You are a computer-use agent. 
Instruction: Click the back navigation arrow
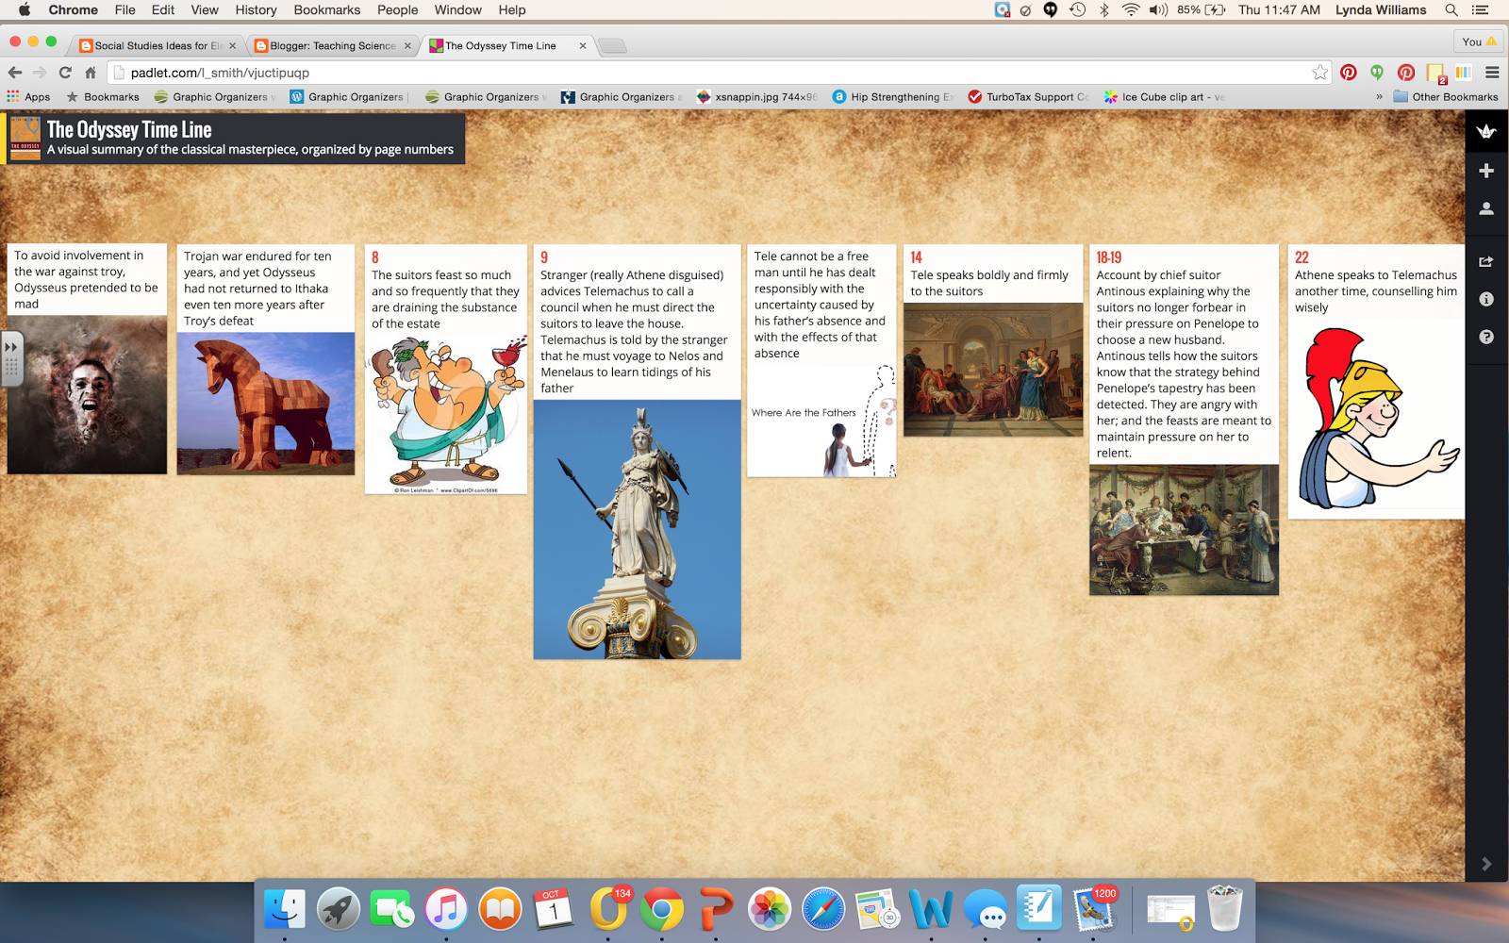[15, 72]
